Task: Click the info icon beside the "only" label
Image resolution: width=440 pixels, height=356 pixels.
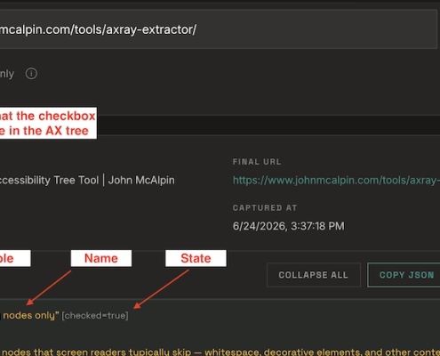Action: point(31,74)
